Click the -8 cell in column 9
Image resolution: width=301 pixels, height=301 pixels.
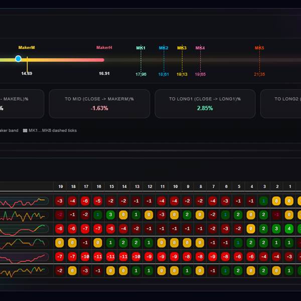coord(187,257)
